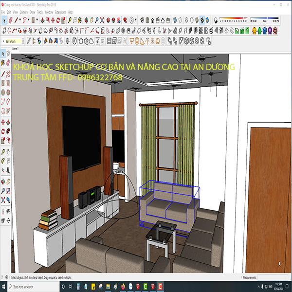Toggle Shaded With Textures style
Screen dimensions: 292x292
pyautogui.click(x=202, y=20)
